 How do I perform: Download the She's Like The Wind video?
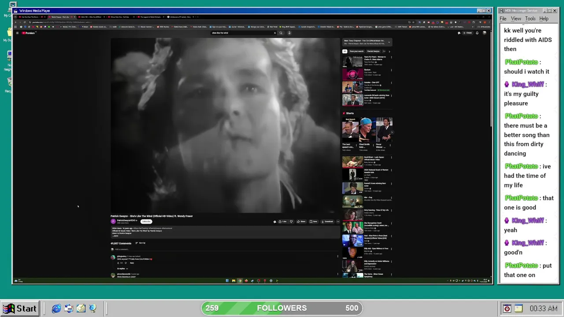click(327, 221)
